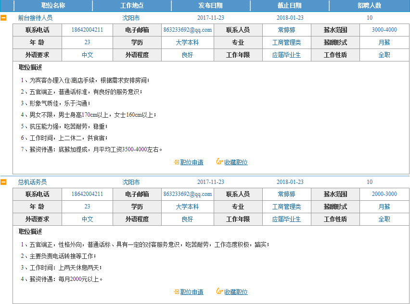
Task: Select the 前台接待人员 job title
Action: (35, 18)
